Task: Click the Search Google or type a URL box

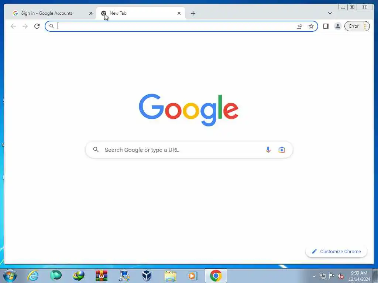Action: 189,150
